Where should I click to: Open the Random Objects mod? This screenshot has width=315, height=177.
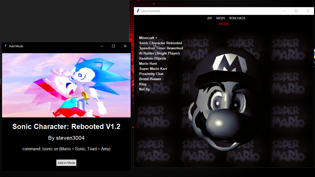[152, 58]
